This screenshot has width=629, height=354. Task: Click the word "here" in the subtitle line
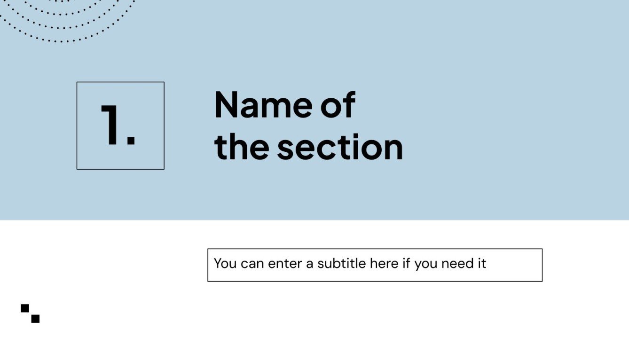pyautogui.click(x=384, y=263)
